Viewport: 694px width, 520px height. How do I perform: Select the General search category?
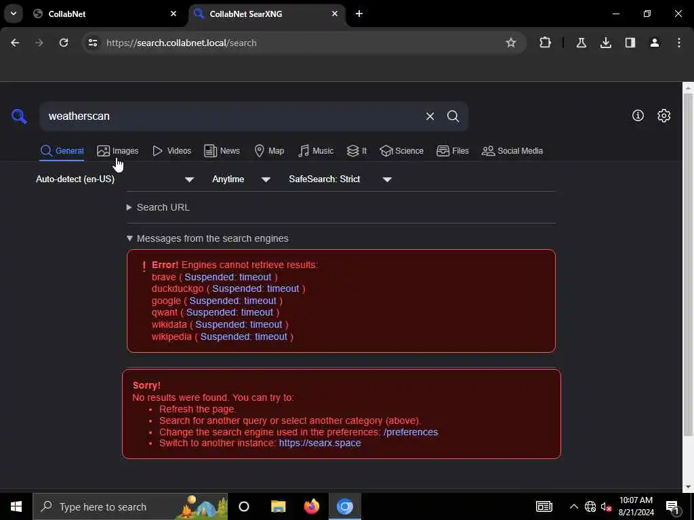point(62,151)
